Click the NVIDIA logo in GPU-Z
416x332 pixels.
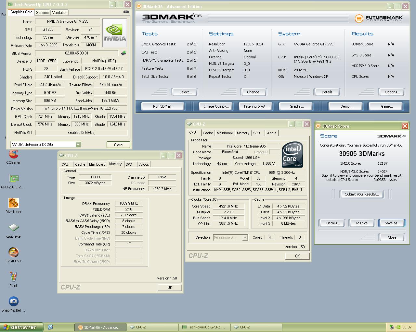point(115,33)
